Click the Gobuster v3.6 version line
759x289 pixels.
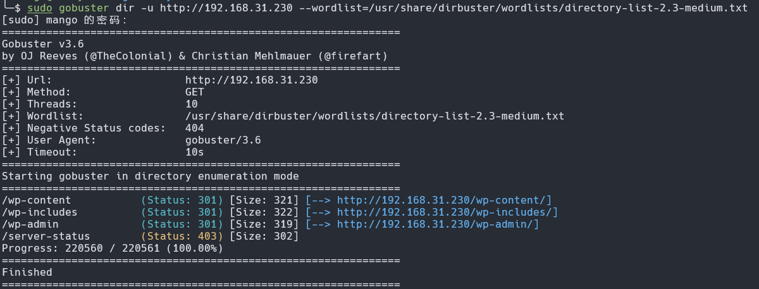(x=43, y=44)
